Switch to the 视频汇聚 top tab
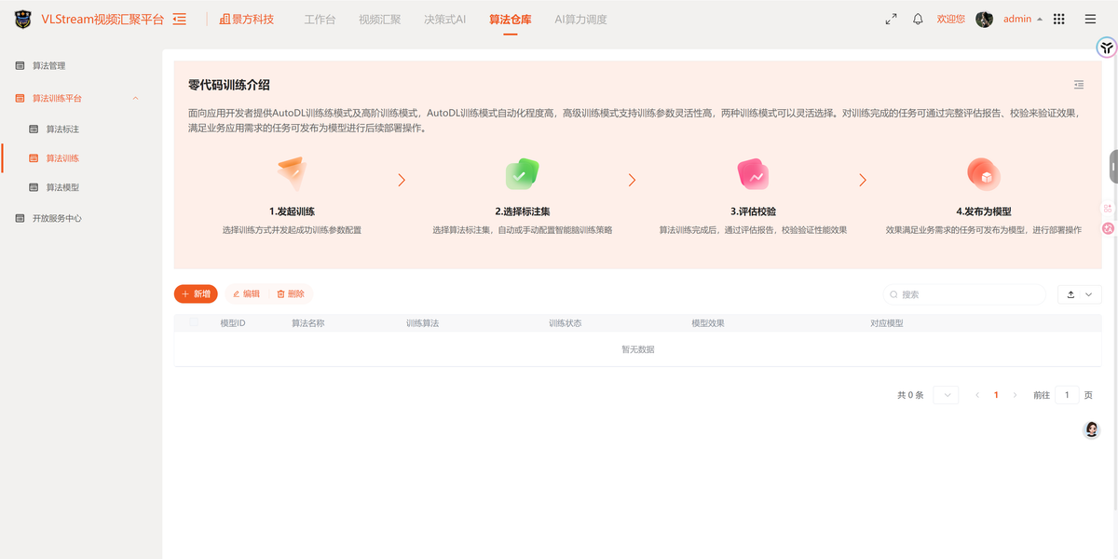Viewport: 1118px width, 559px height. click(x=379, y=19)
